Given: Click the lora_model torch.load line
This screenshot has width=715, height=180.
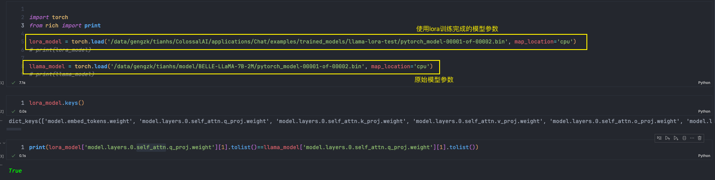Looking at the screenshot, I should [302, 42].
